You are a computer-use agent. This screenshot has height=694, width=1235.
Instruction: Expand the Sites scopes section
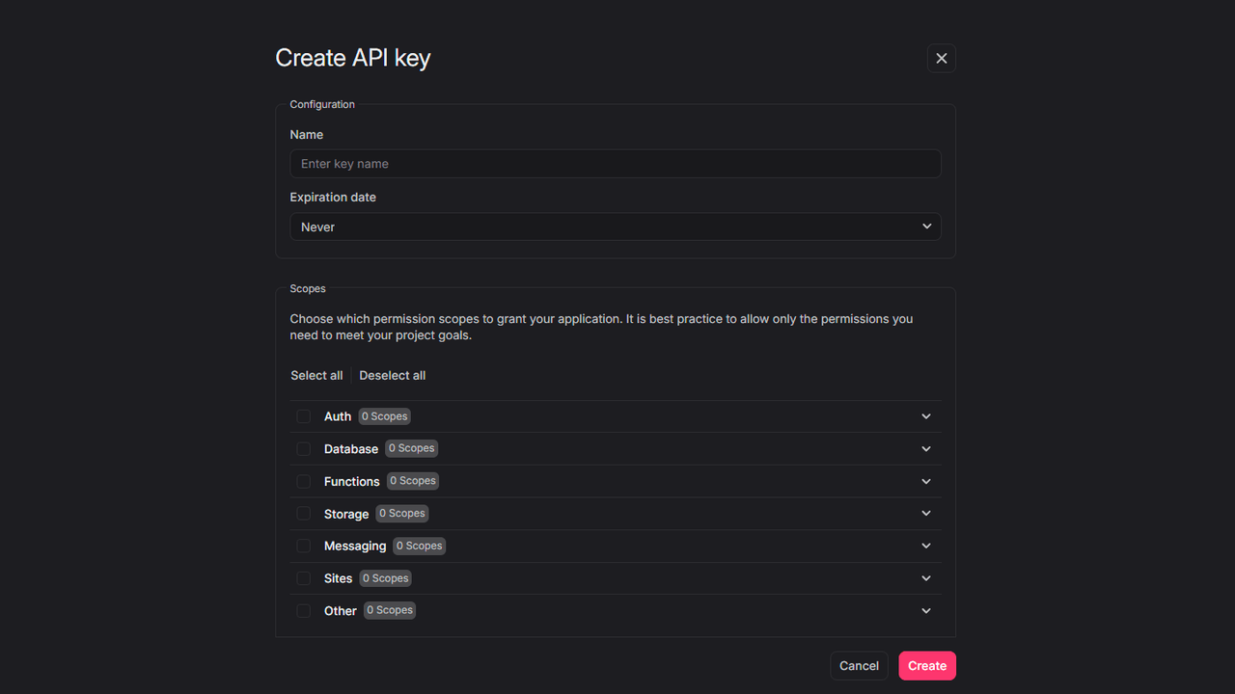[925, 577]
